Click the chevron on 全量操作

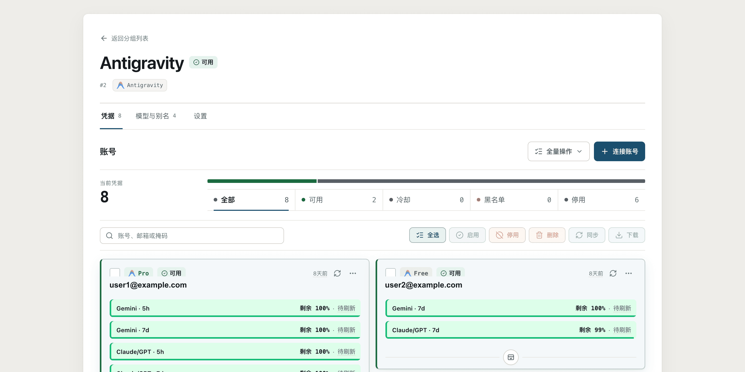[x=579, y=151]
